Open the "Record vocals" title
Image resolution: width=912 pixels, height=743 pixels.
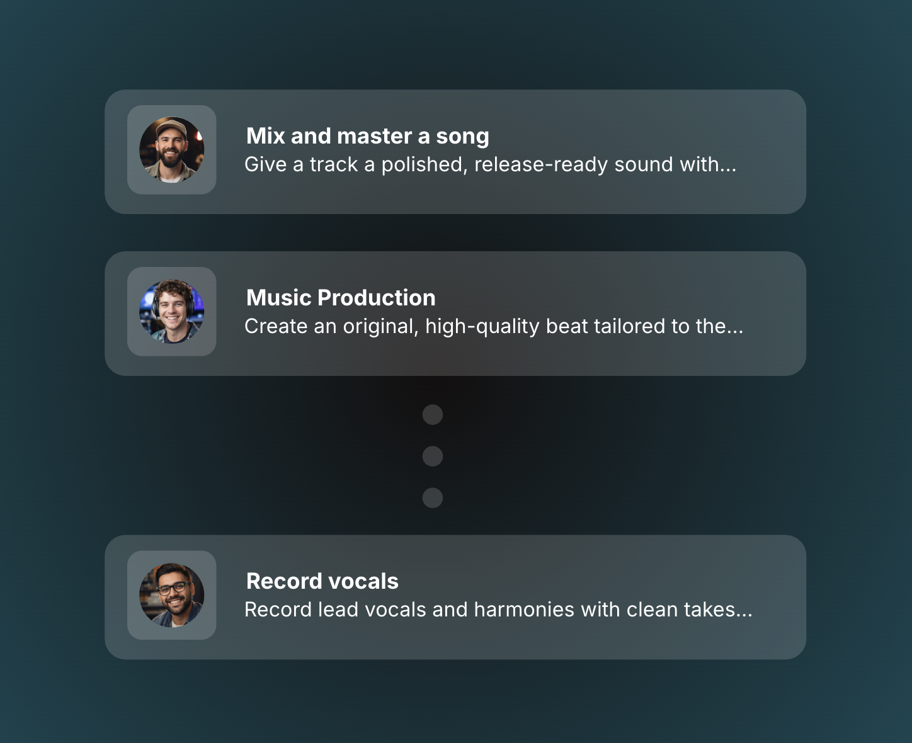(x=322, y=581)
